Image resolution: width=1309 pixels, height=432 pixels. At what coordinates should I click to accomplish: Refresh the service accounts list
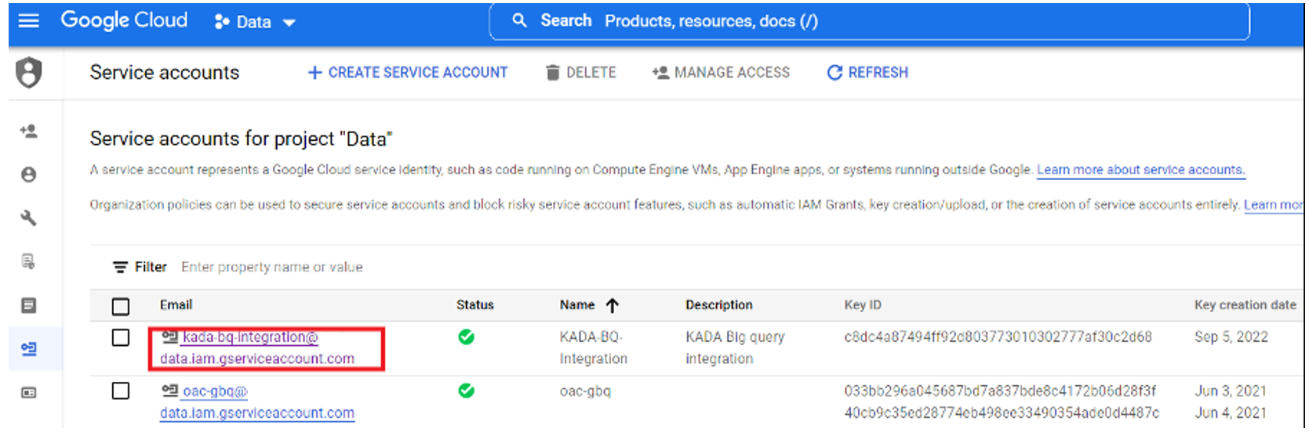click(867, 73)
